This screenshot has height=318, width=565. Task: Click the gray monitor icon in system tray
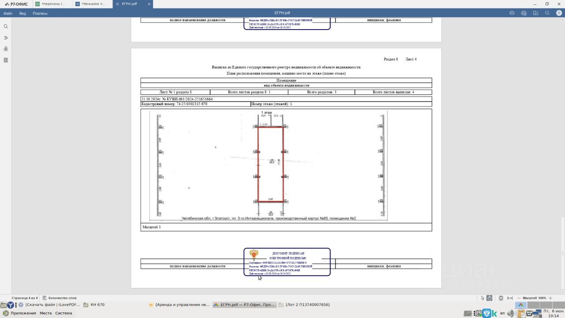tap(468, 314)
